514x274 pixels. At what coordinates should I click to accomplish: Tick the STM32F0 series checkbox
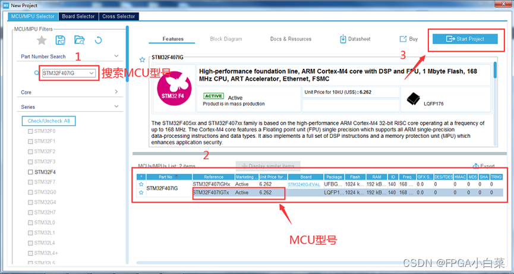coord(30,131)
